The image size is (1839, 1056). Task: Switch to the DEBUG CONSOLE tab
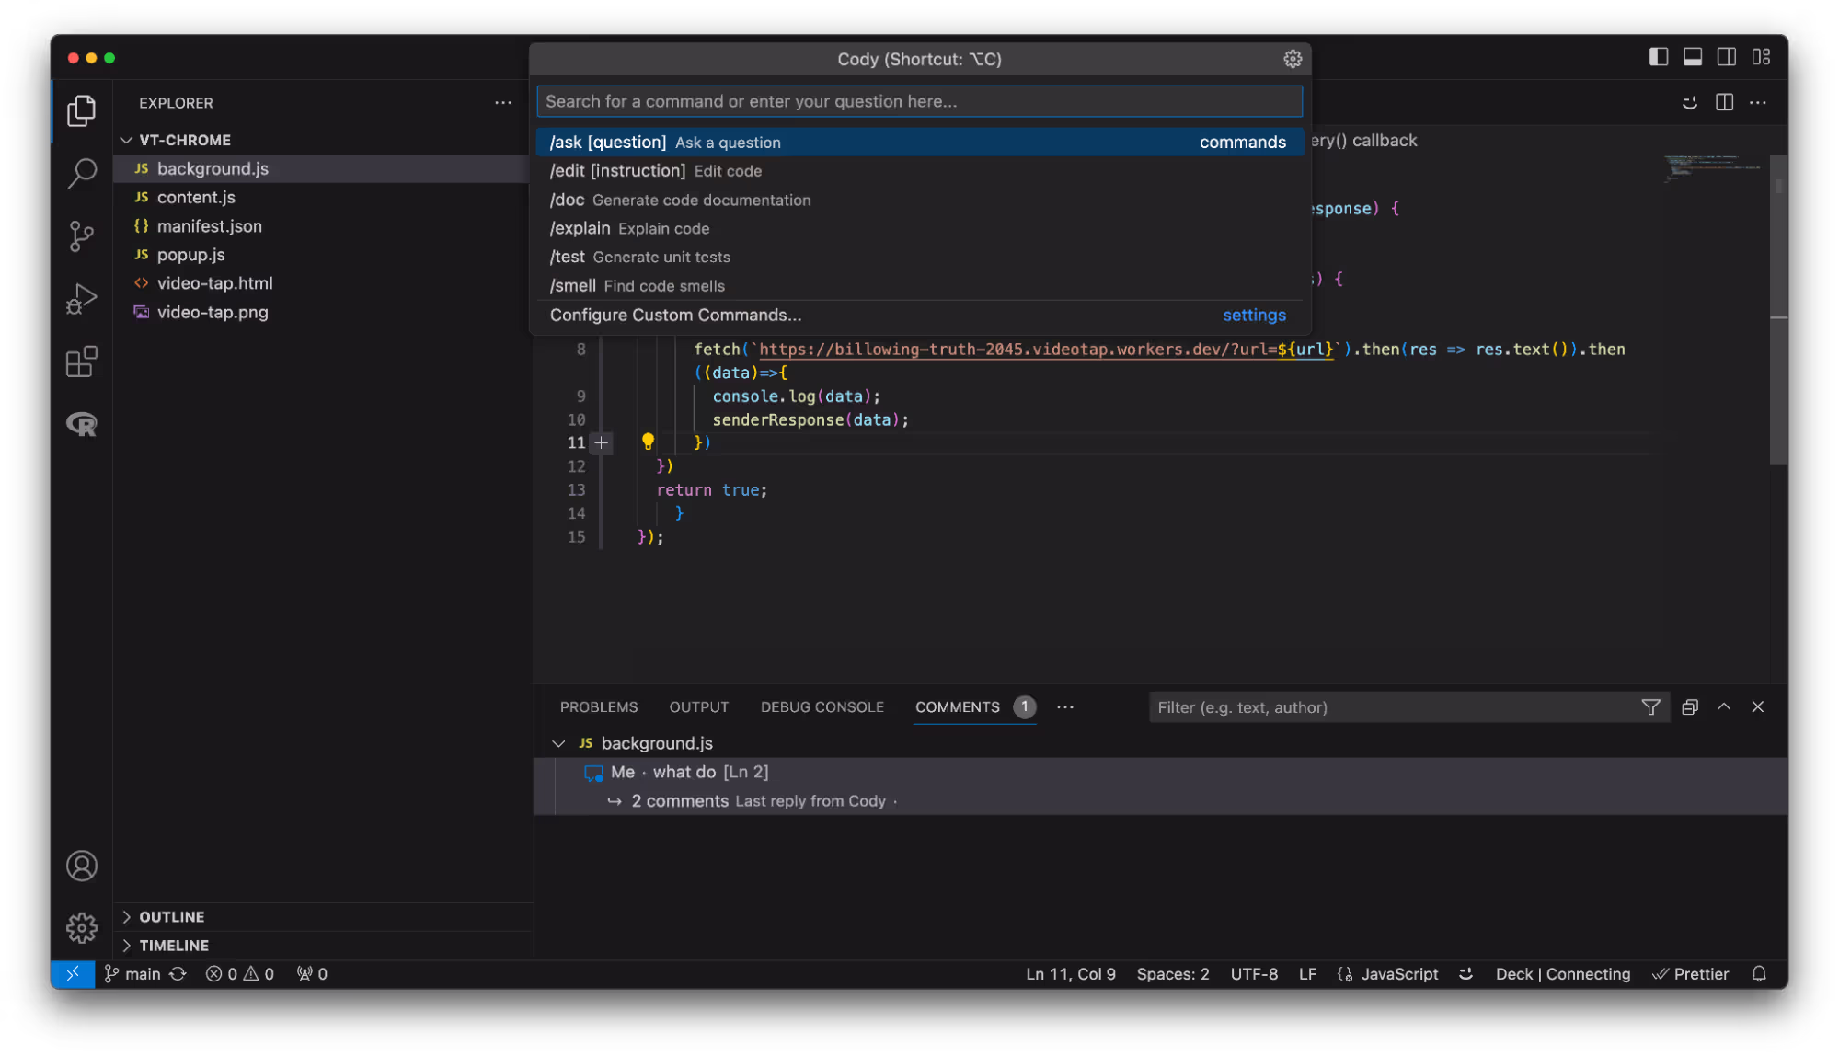(822, 706)
